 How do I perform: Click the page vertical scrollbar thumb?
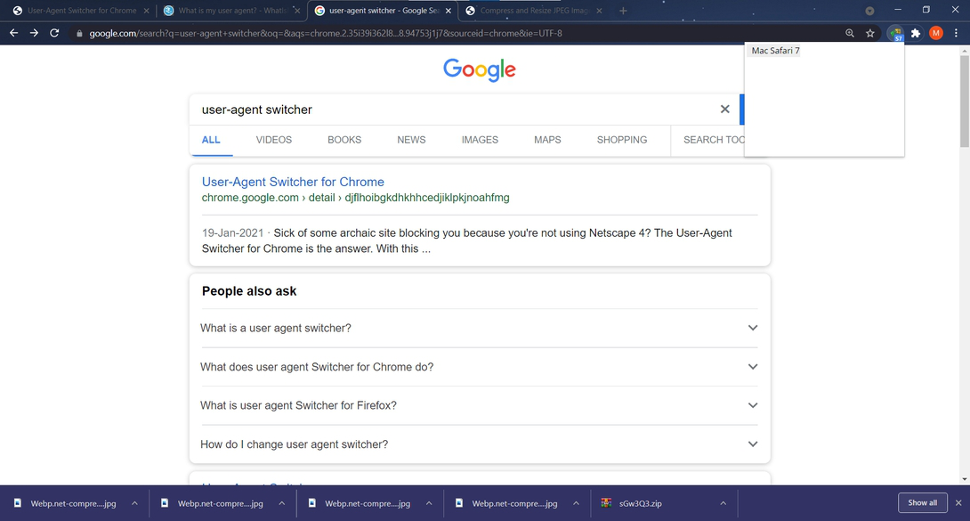pyautogui.click(x=965, y=102)
